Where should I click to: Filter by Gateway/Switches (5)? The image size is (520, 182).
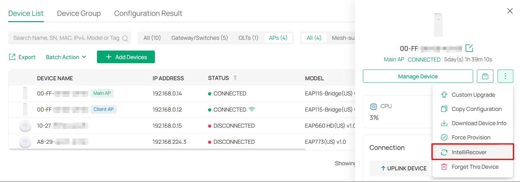coord(200,38)
